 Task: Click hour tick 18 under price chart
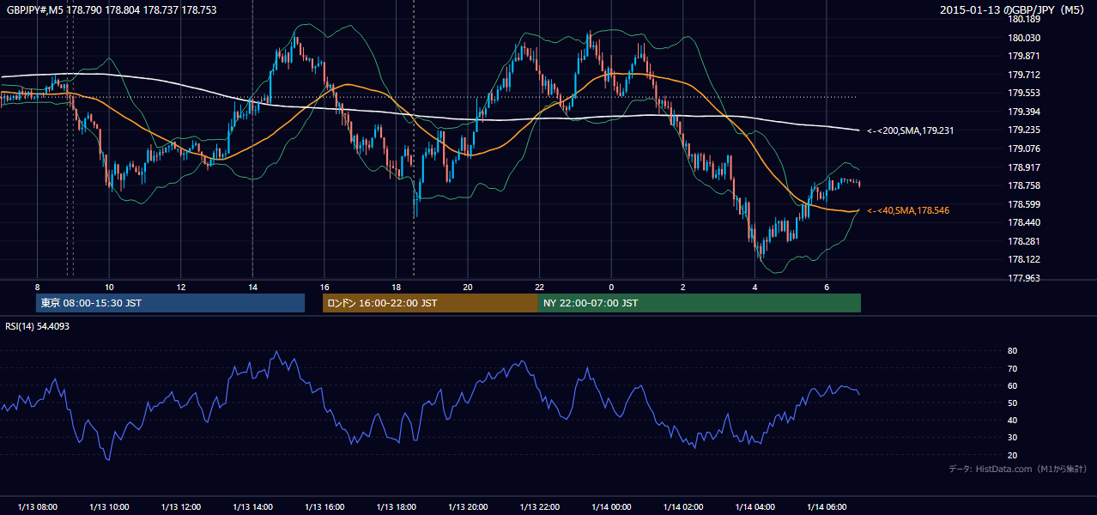click(396, 286)
